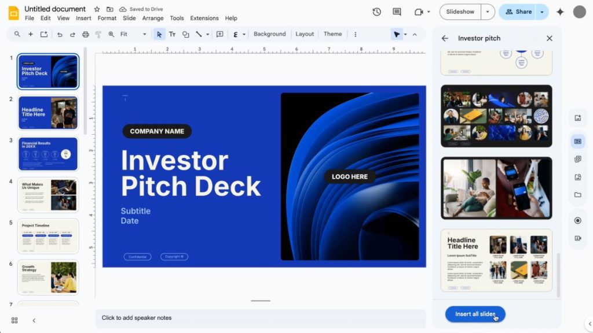This screenshot has width=593, height=333.
Task: Expand the Share dropdown arrow
Action: pos(542,12)
